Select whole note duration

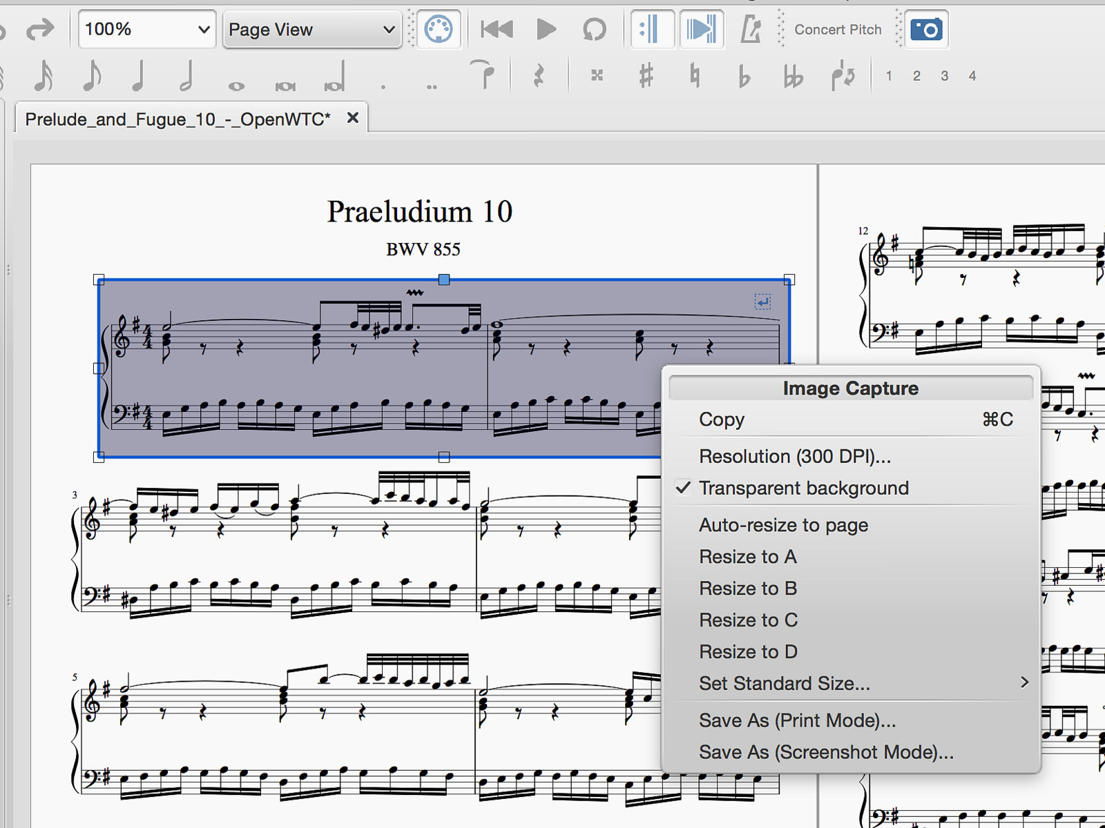pos(236,86)
